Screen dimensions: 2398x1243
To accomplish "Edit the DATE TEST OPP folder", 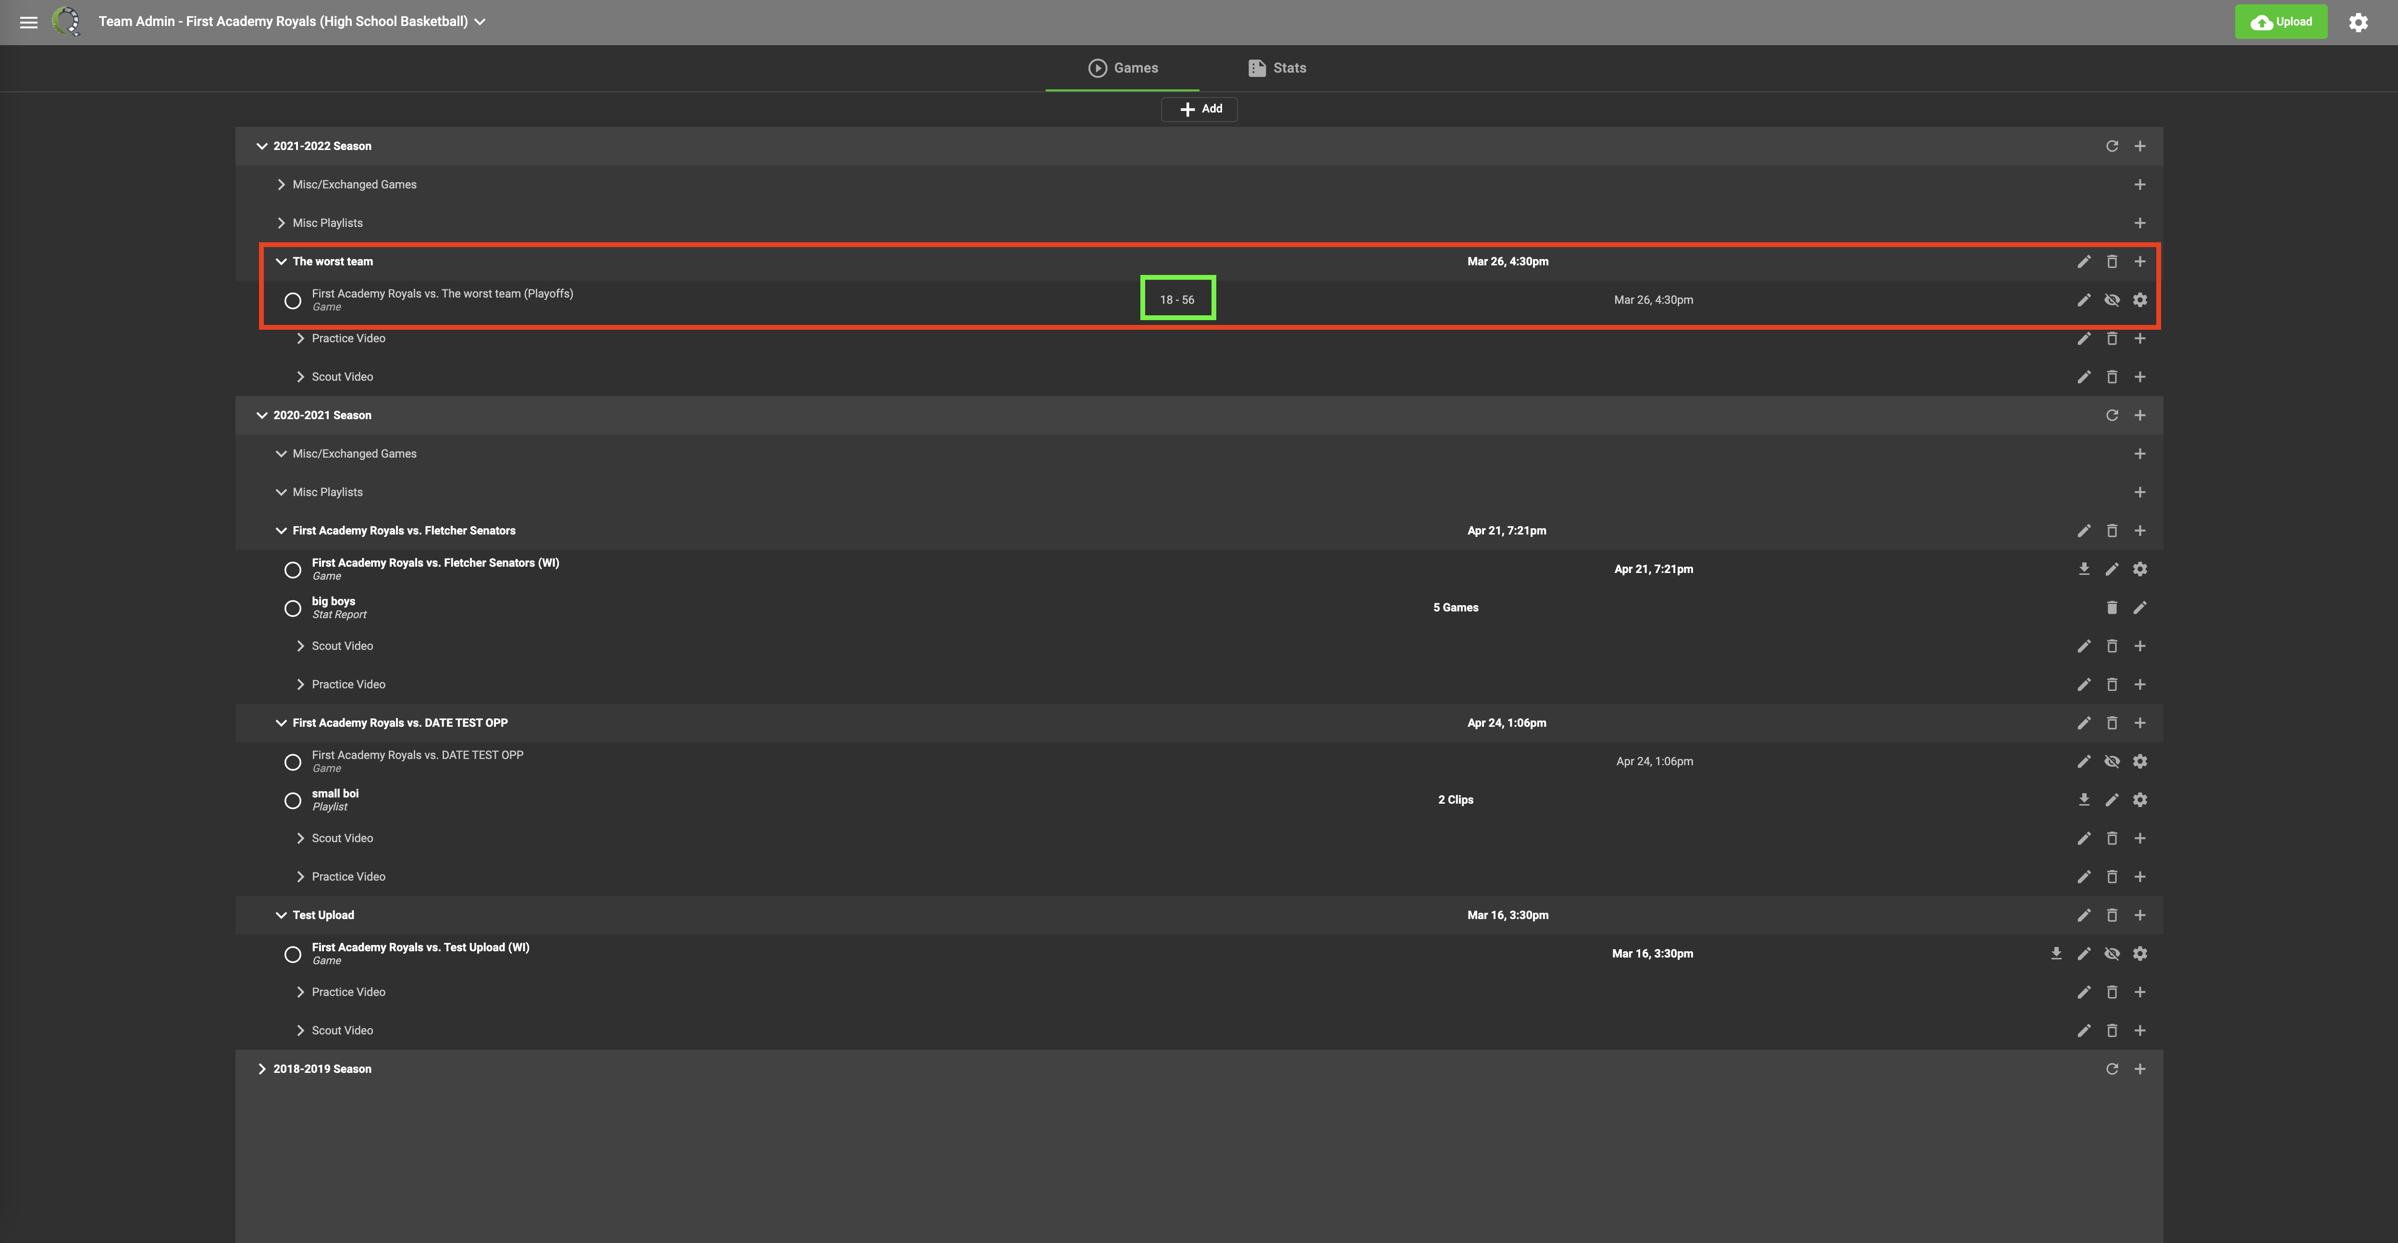I will 2084,722.
